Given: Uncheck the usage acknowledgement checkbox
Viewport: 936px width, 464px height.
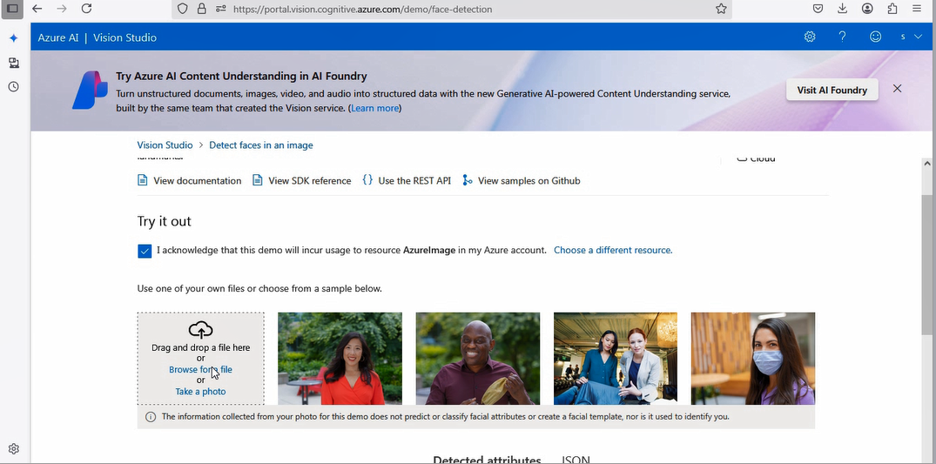Looking at the screenshot, I should pos(145,251).
